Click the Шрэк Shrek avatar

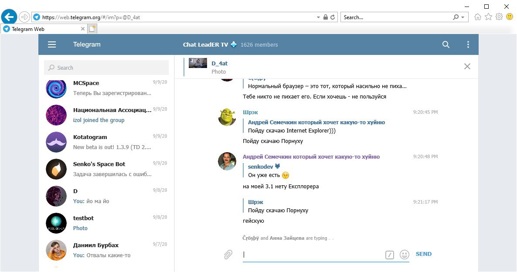[227, 117]
